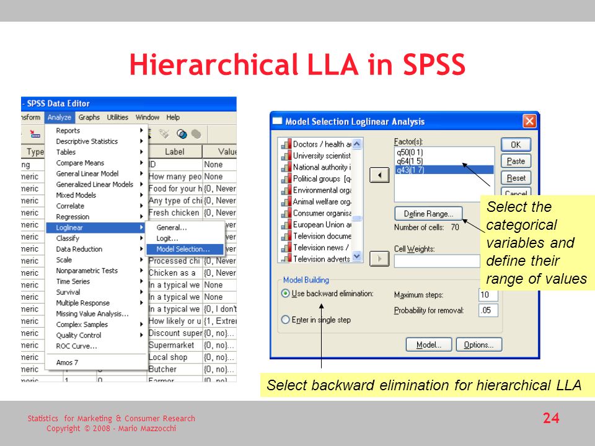Click the Reset button

516,178
